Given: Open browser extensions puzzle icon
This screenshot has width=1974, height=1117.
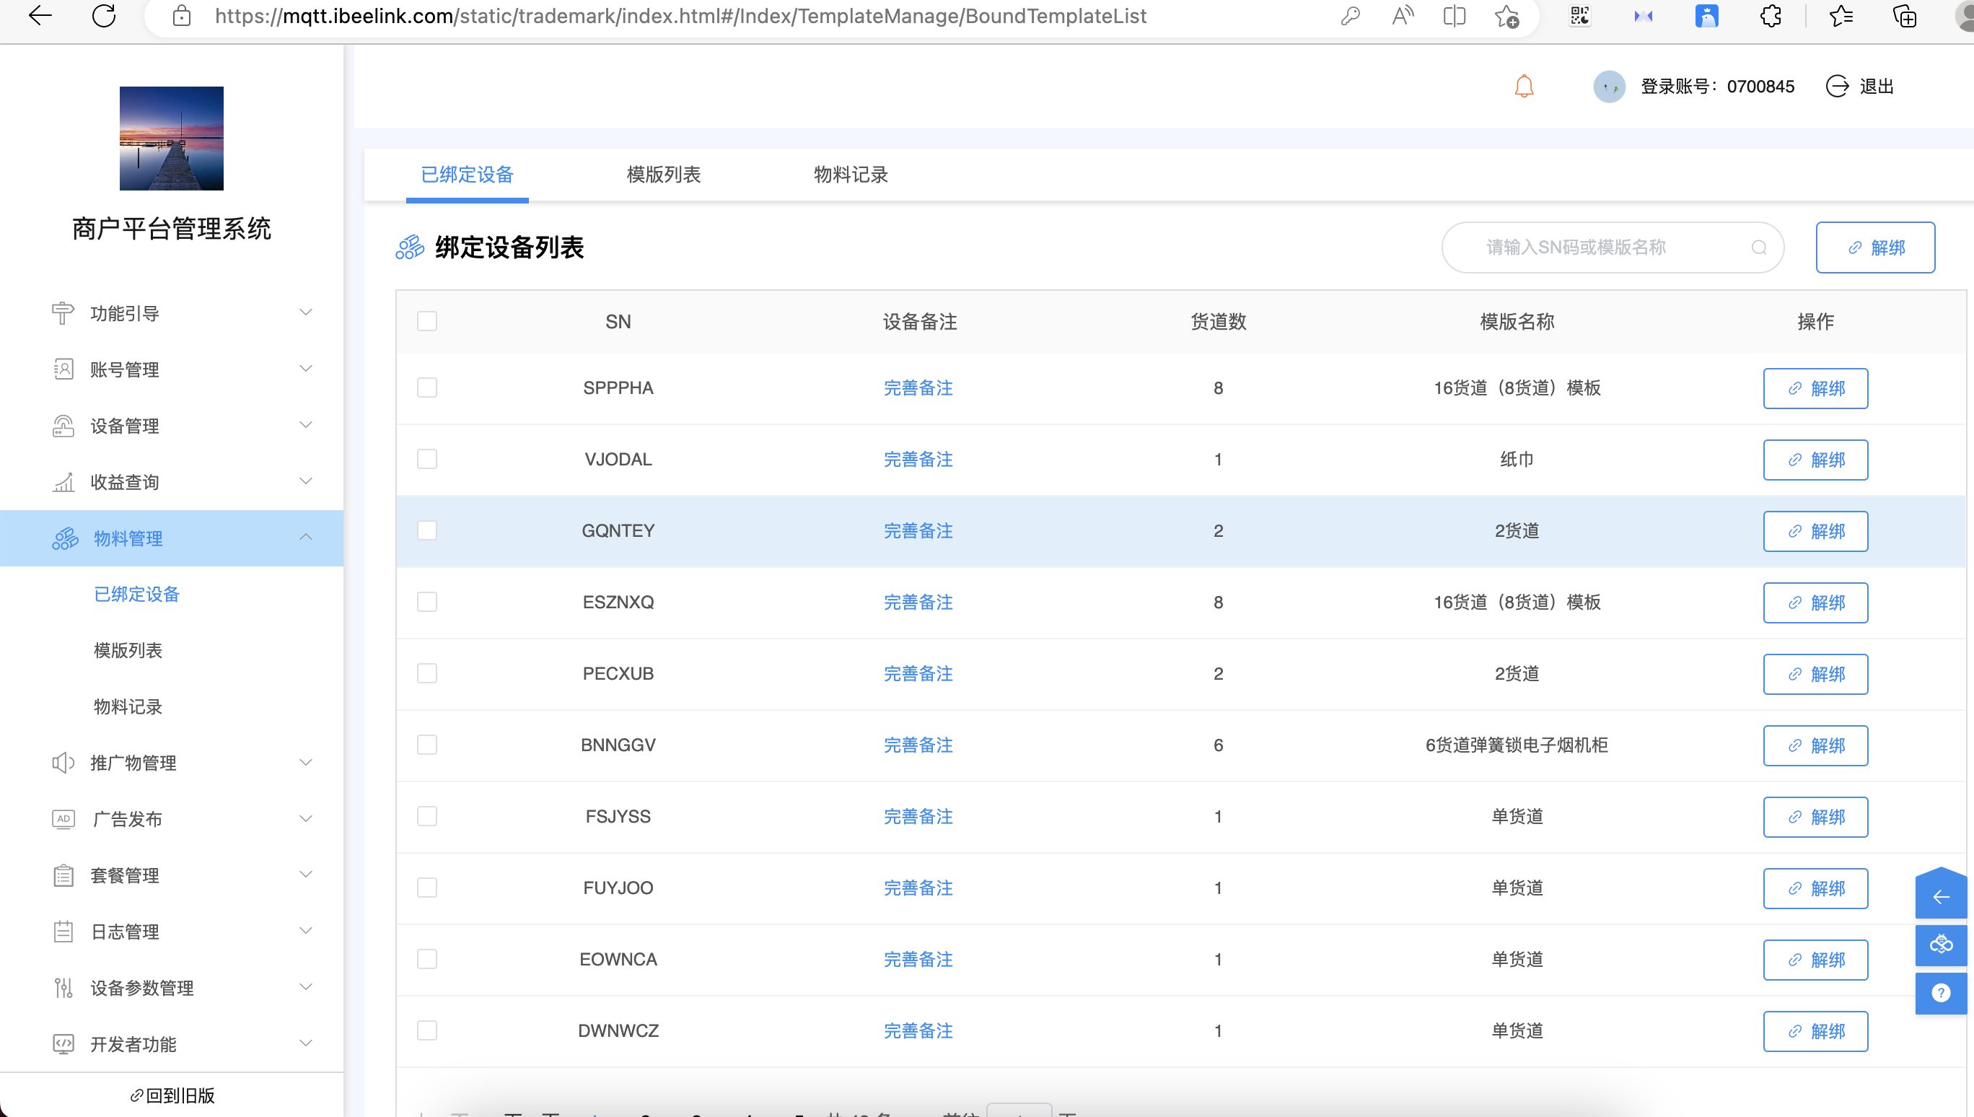Looking at the screenshot, I should 1771,16.
